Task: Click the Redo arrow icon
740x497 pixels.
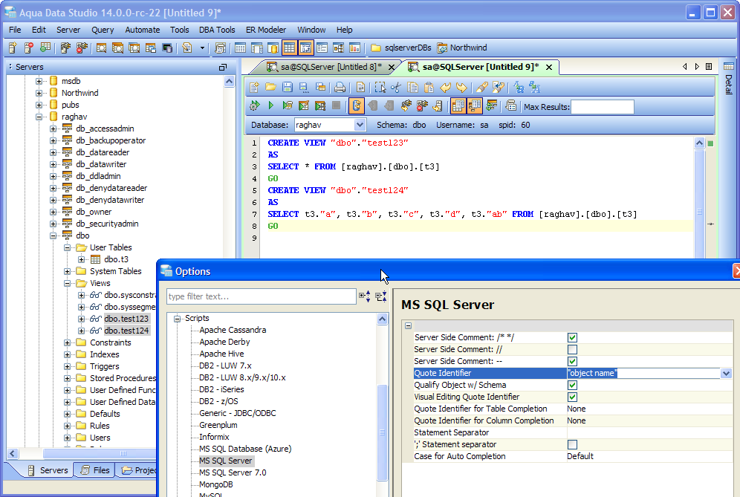Action: [x=461, y=88]
